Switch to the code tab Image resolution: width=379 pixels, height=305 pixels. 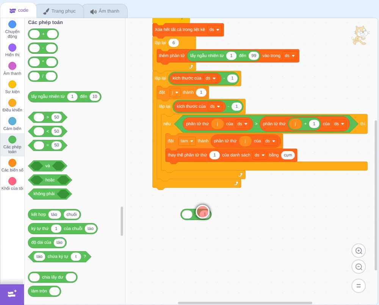click(x=19, y=10)
